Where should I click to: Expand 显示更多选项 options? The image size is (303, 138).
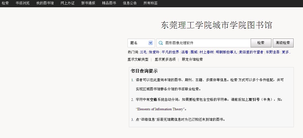(165, 60)
